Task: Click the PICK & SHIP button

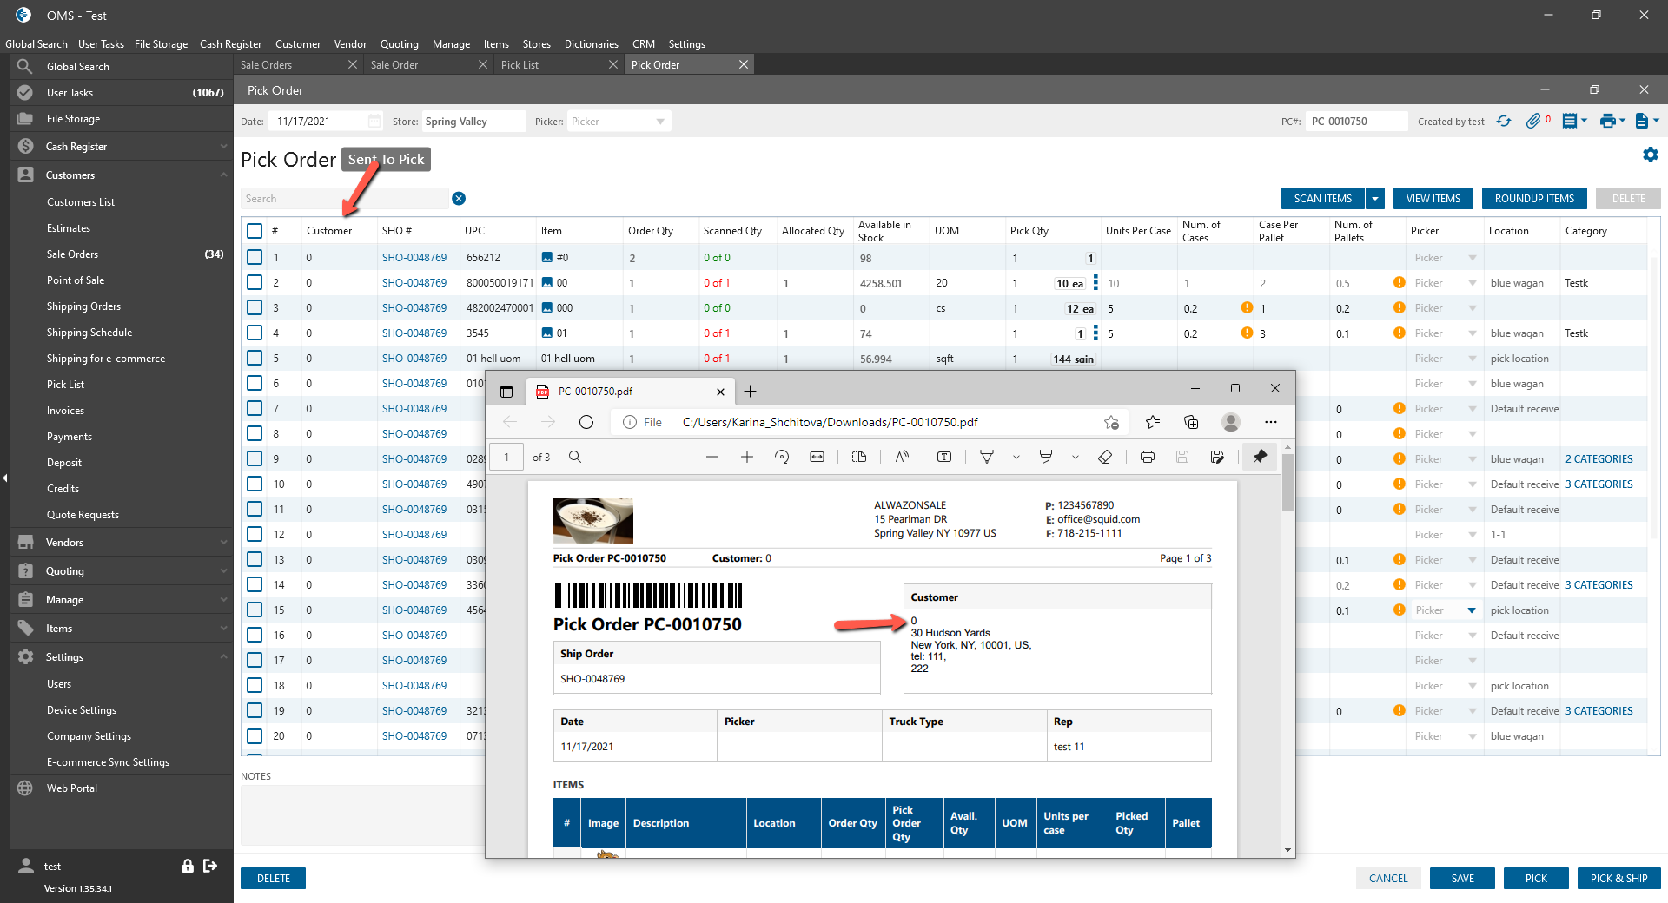Action: (x=1618, y=879)
